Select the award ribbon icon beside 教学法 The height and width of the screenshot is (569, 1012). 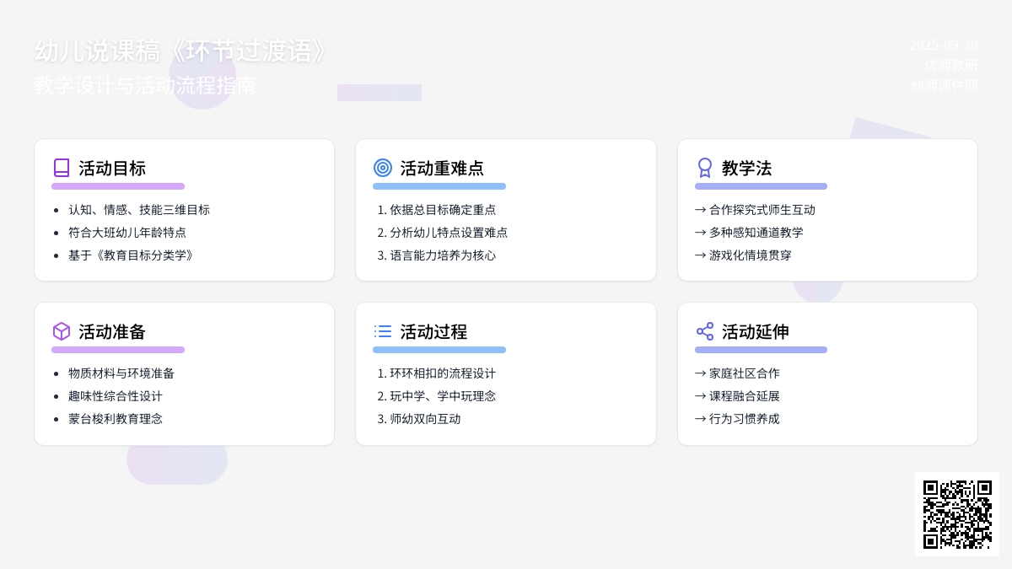coord(705,168)
